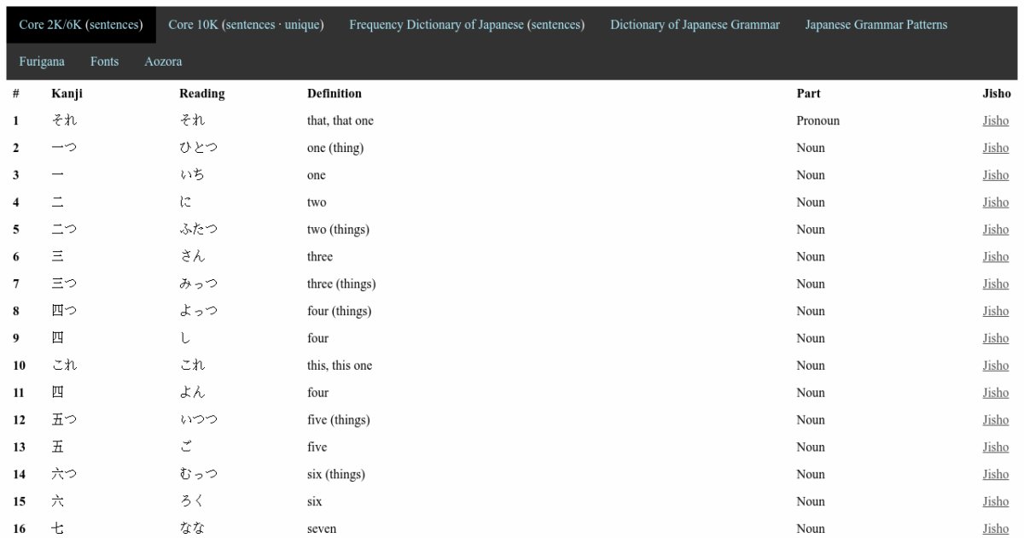Open Jisho link for row 16 七
The image size is (1024, 538).
[995, 529]
